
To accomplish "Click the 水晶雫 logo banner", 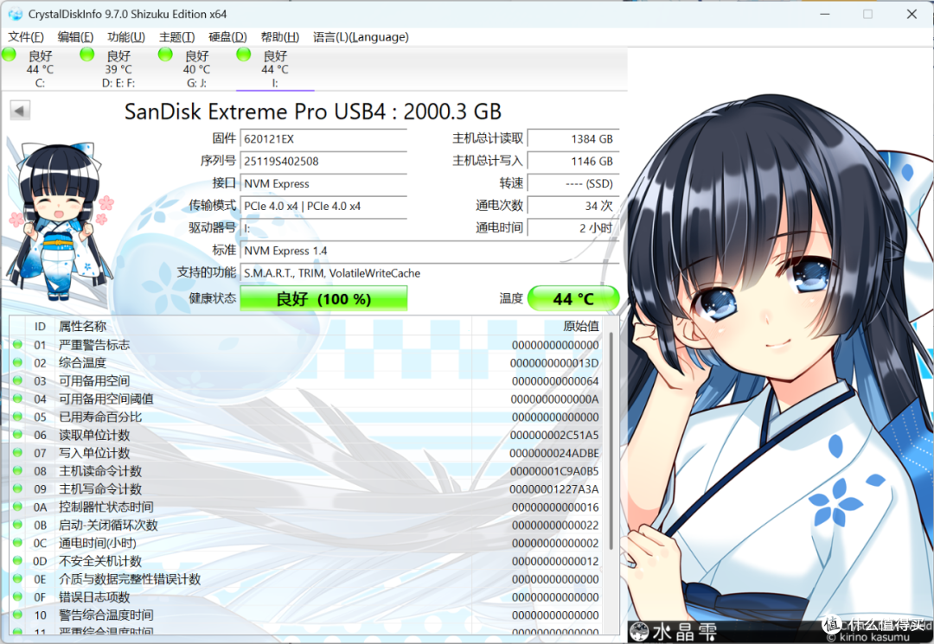I will click(673, 632).
